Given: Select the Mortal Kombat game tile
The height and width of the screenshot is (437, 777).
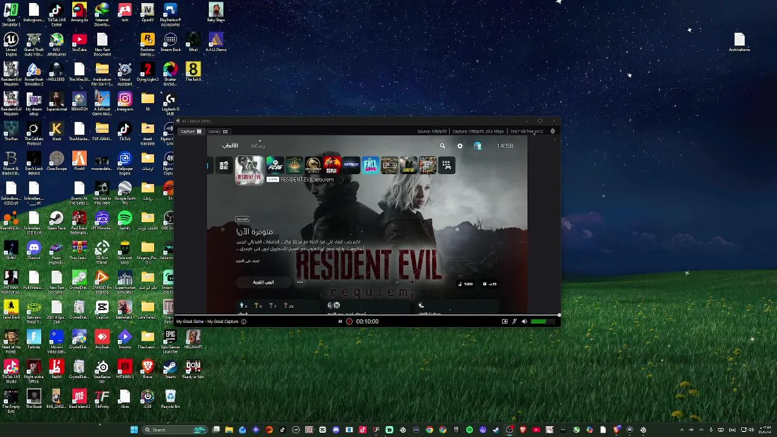Looking at the screenshot, I should (313, 165).
